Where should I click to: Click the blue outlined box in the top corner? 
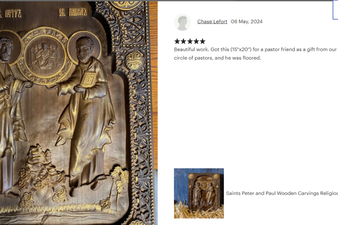pyautogui.click(x=335, y=10)
